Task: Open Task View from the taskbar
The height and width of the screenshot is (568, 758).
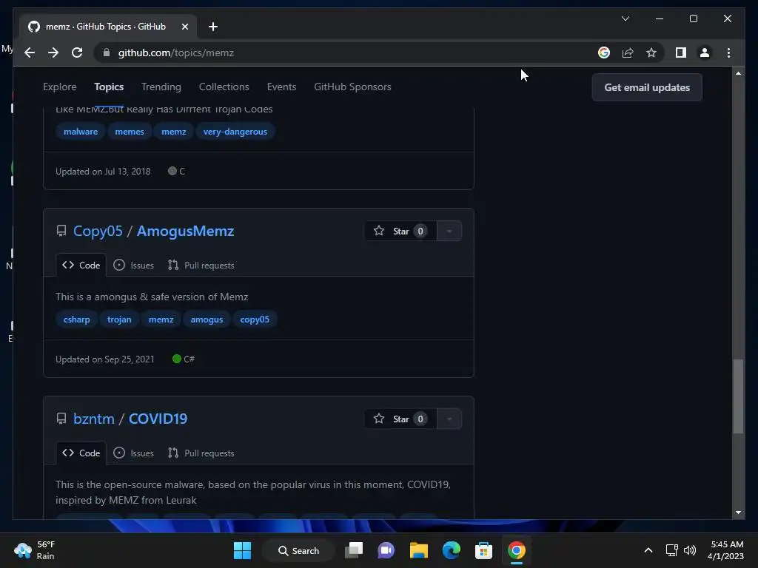Action: click(353, 550)
